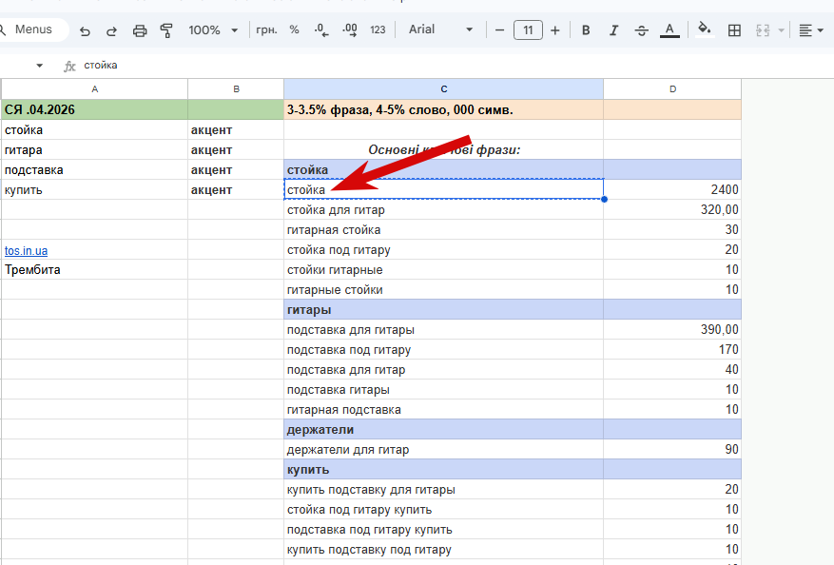Click the Undo arrow icon
This screenshot has width=834, height=565.
click(x=85, y=30)
